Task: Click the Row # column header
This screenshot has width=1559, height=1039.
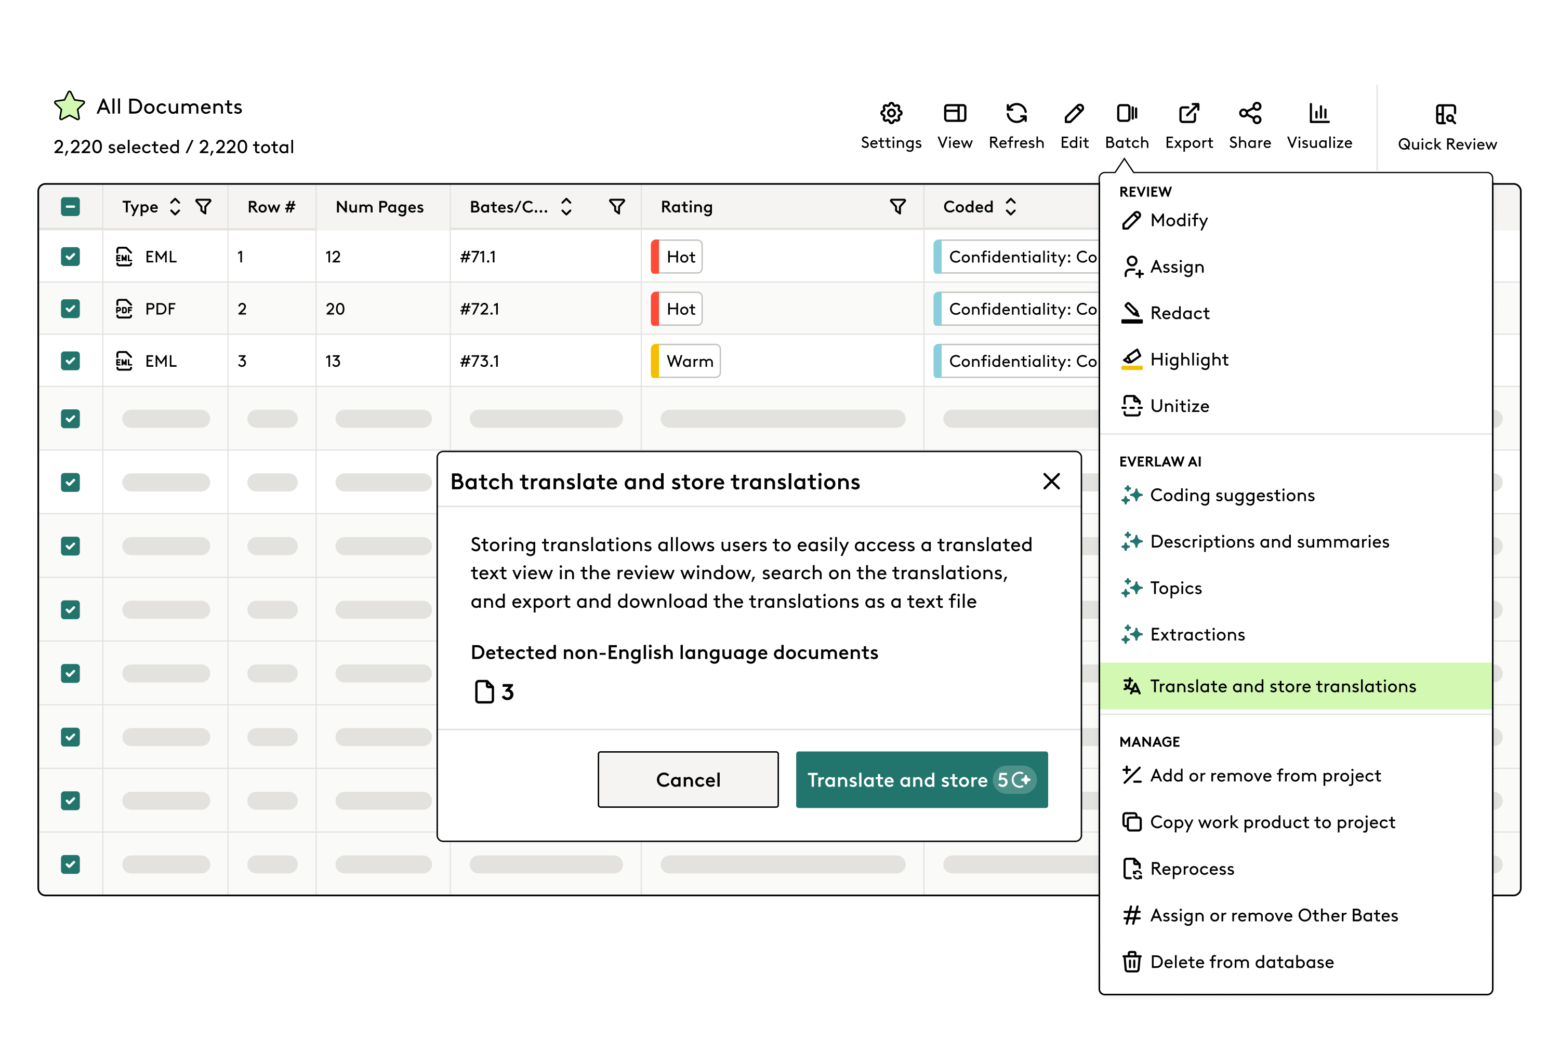Action: [x=271, y=207]
